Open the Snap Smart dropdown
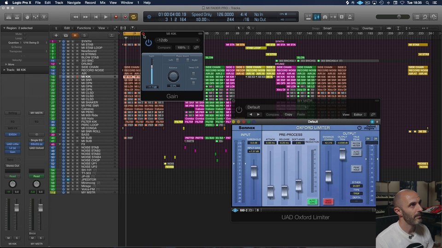 [335, 28]
